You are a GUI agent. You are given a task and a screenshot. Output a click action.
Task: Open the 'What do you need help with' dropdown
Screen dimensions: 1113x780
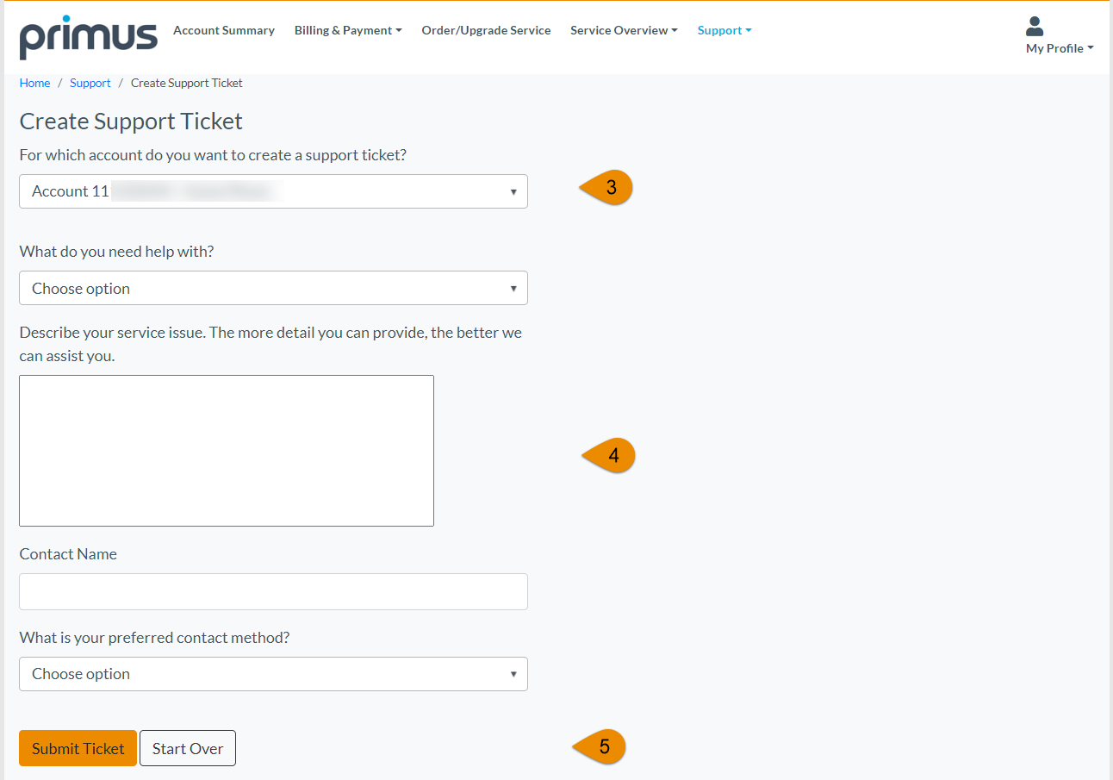click(273, 288)
